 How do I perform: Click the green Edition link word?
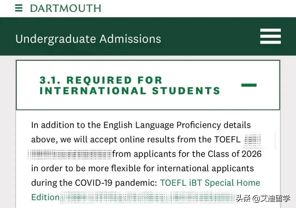pyautogui.click(x=45, y=197)
